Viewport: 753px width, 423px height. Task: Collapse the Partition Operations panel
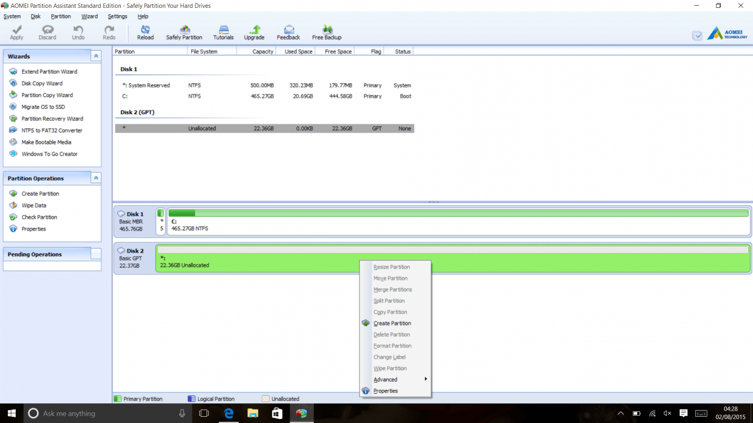pos(96,178)
